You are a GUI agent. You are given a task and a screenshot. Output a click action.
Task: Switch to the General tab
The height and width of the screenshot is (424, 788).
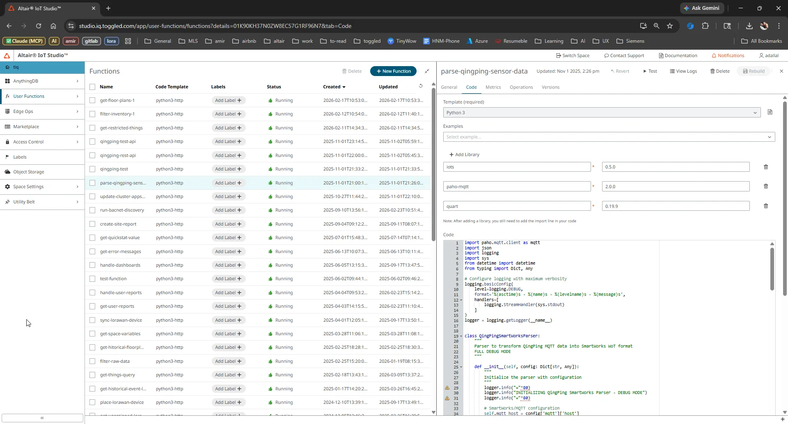[x=449, y=87]
